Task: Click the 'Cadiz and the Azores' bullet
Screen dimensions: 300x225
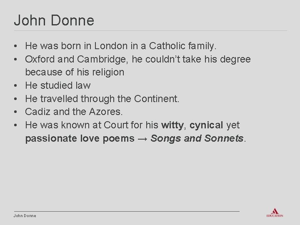Action: tap(74, 112)
